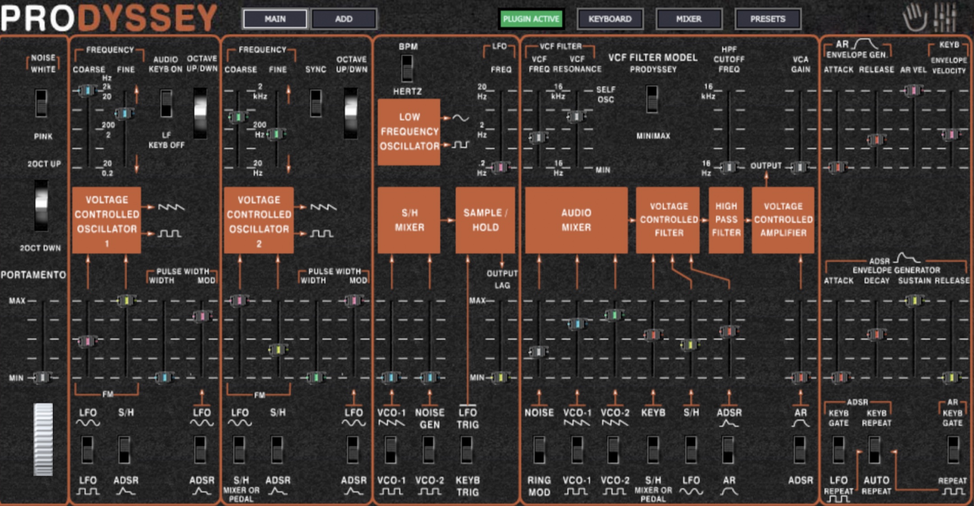This screenshot has width=974, height=506.
Task: Toggle the LFO BPM/Hertz switch
Action: pos(407,68)
